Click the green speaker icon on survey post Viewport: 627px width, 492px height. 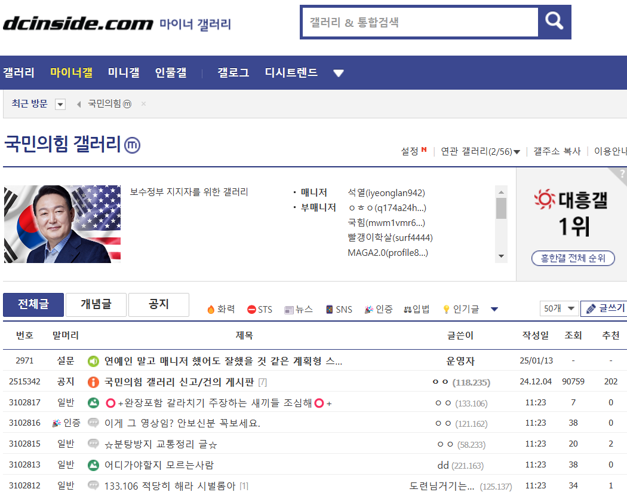[93, 362]
